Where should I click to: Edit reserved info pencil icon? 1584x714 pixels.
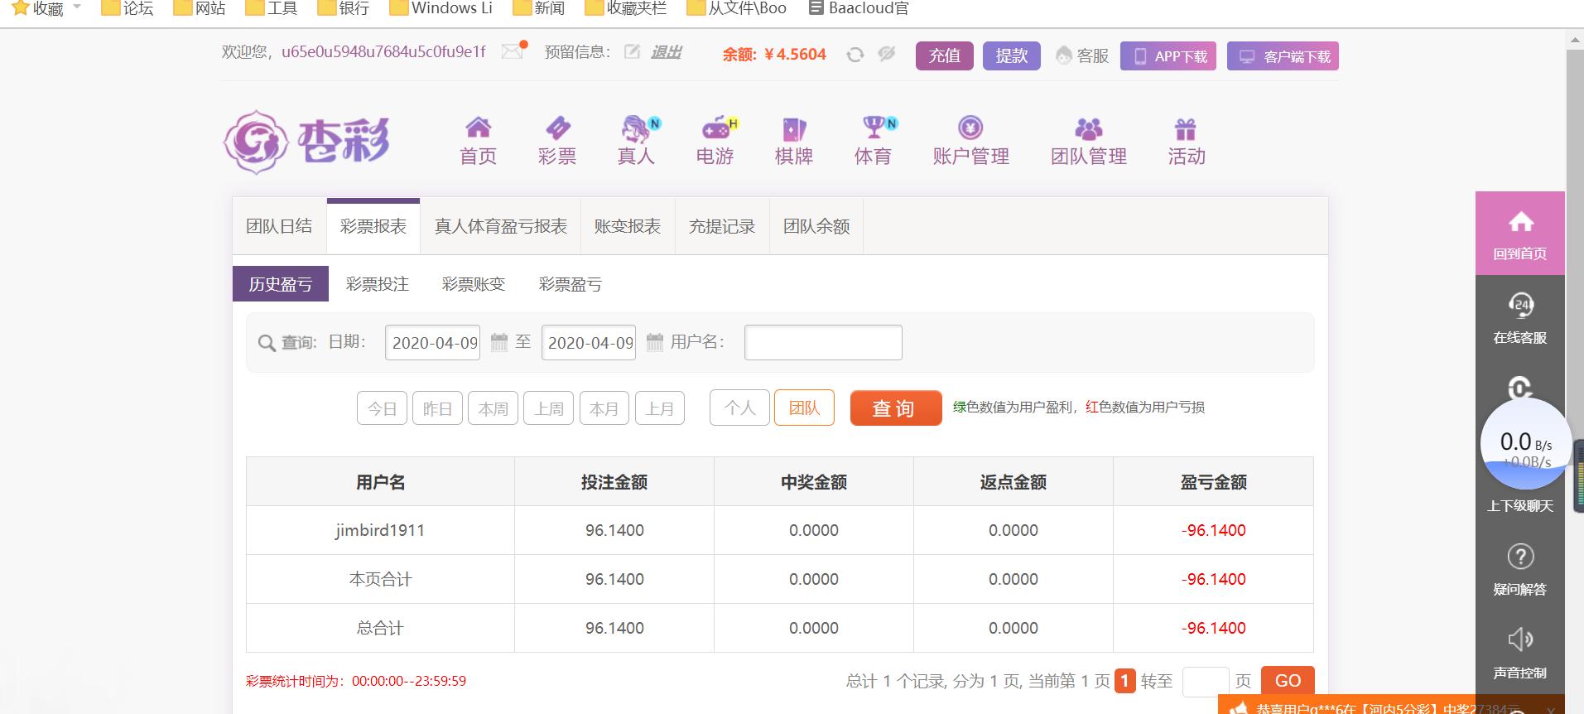[633, 52]
